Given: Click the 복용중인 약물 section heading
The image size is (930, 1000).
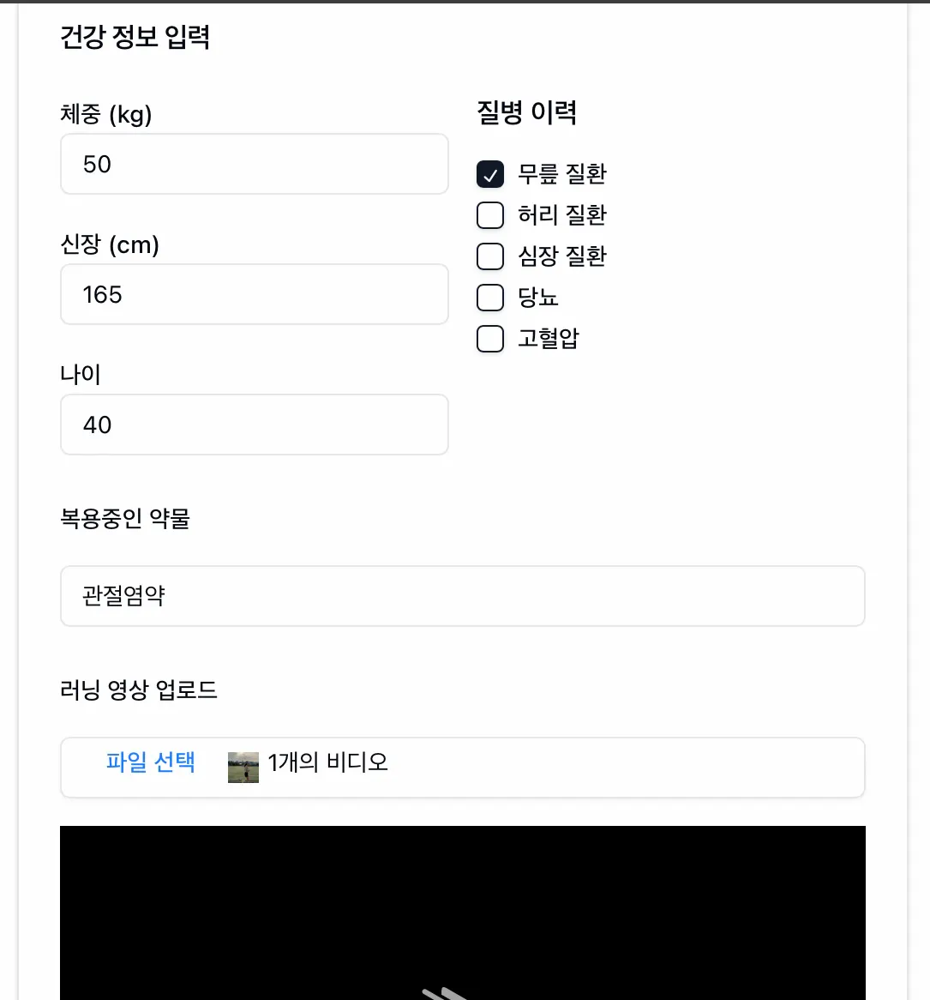Looking at the screenshot, I should click(x=126, y=519).
